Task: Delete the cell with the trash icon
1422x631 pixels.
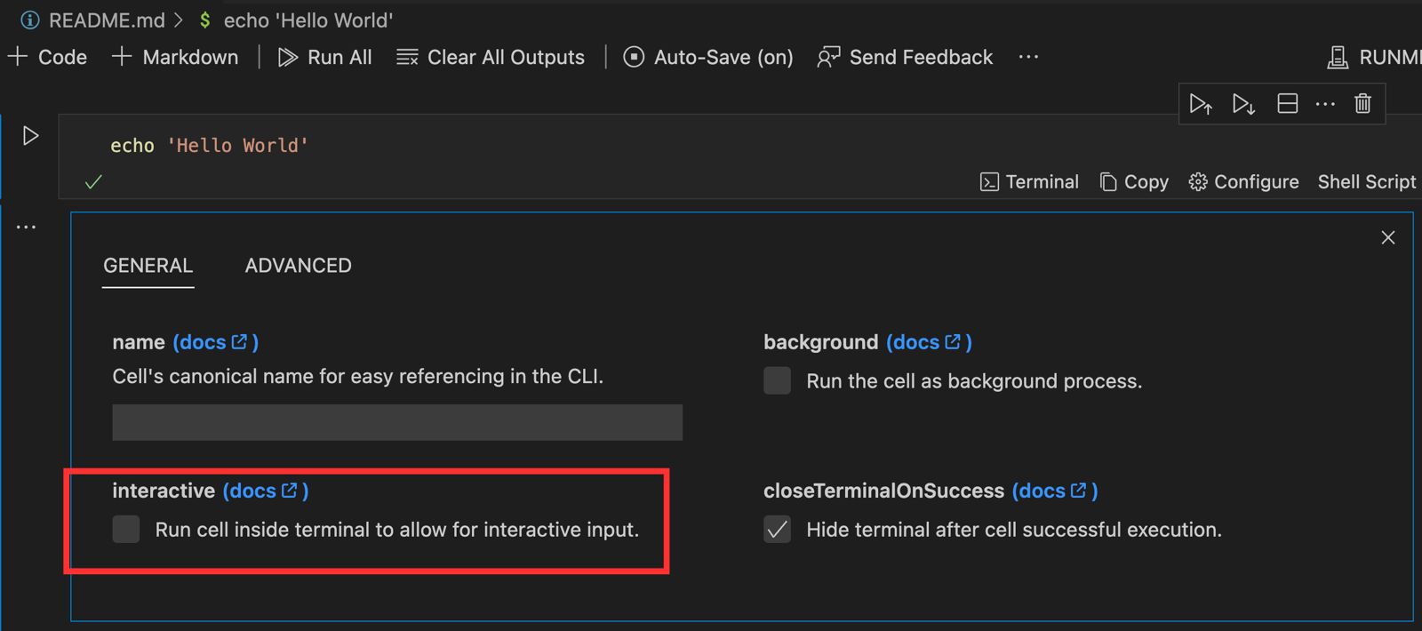Action: point(1362,103)
